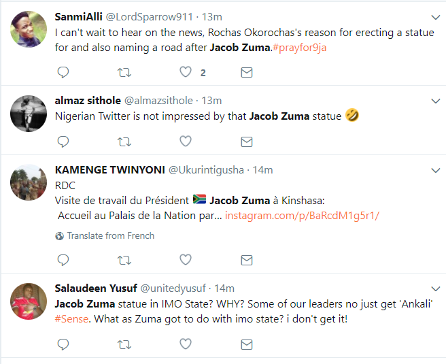Direct message SanmiAlli's tweet via envelope icon

247,72
